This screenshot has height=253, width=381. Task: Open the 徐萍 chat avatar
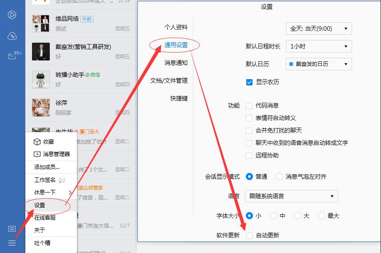(41, 108)
